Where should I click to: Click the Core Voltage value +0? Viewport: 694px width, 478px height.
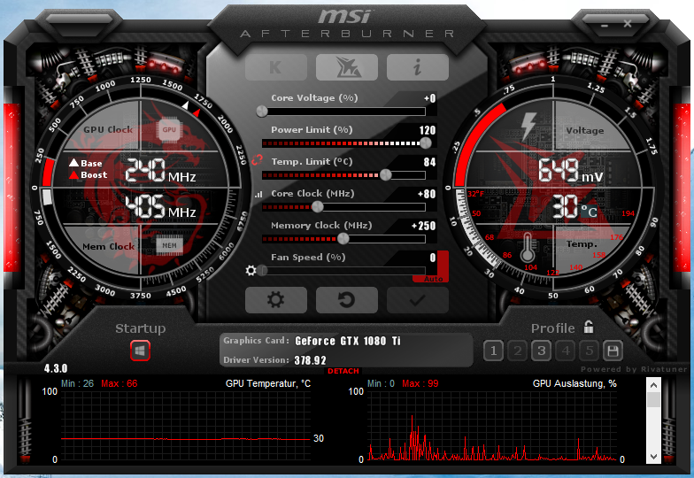pyautogui.click(x=430, y=98)
